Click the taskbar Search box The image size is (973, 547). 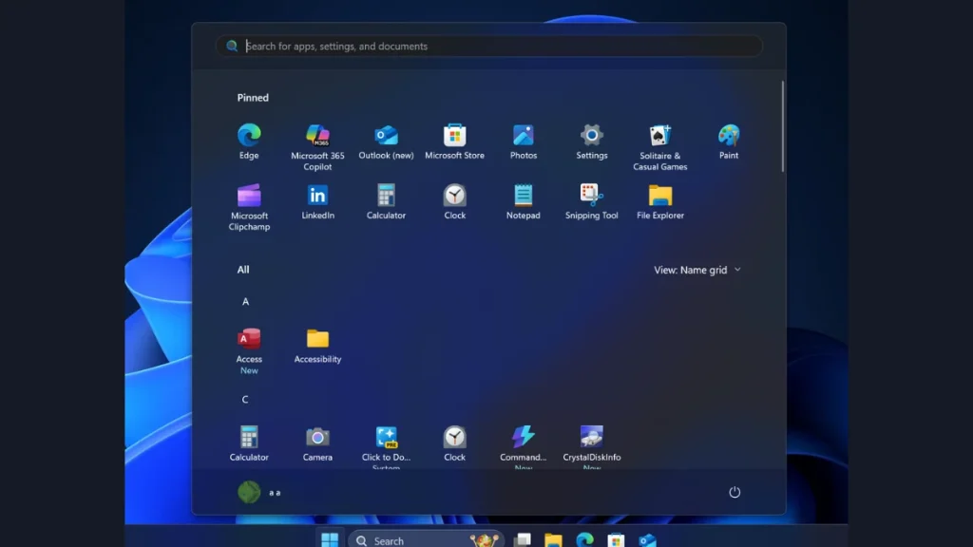click(x=426, y=540)
